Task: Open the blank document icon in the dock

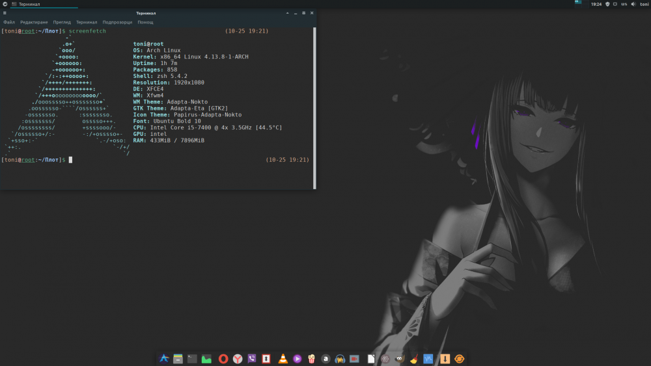Action: pos(371,359)
